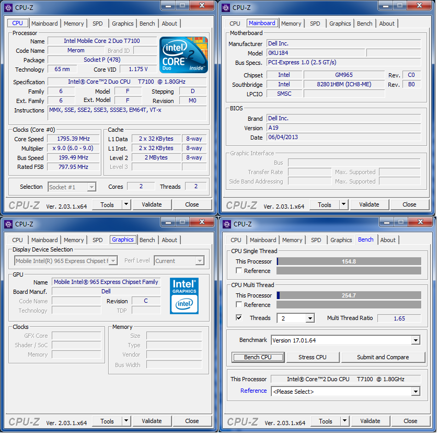This screenshot has width=438, height=434.
Task: Click the Multi Thread Ratio value 1.65
Action: [x=399, y=318]
